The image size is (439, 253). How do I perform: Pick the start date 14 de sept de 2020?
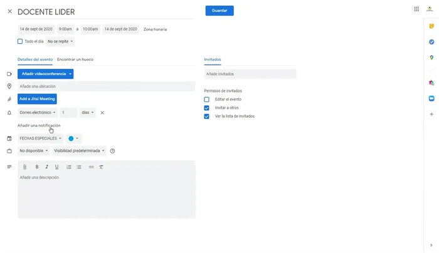pyautogui.click(x=36, y=29)
